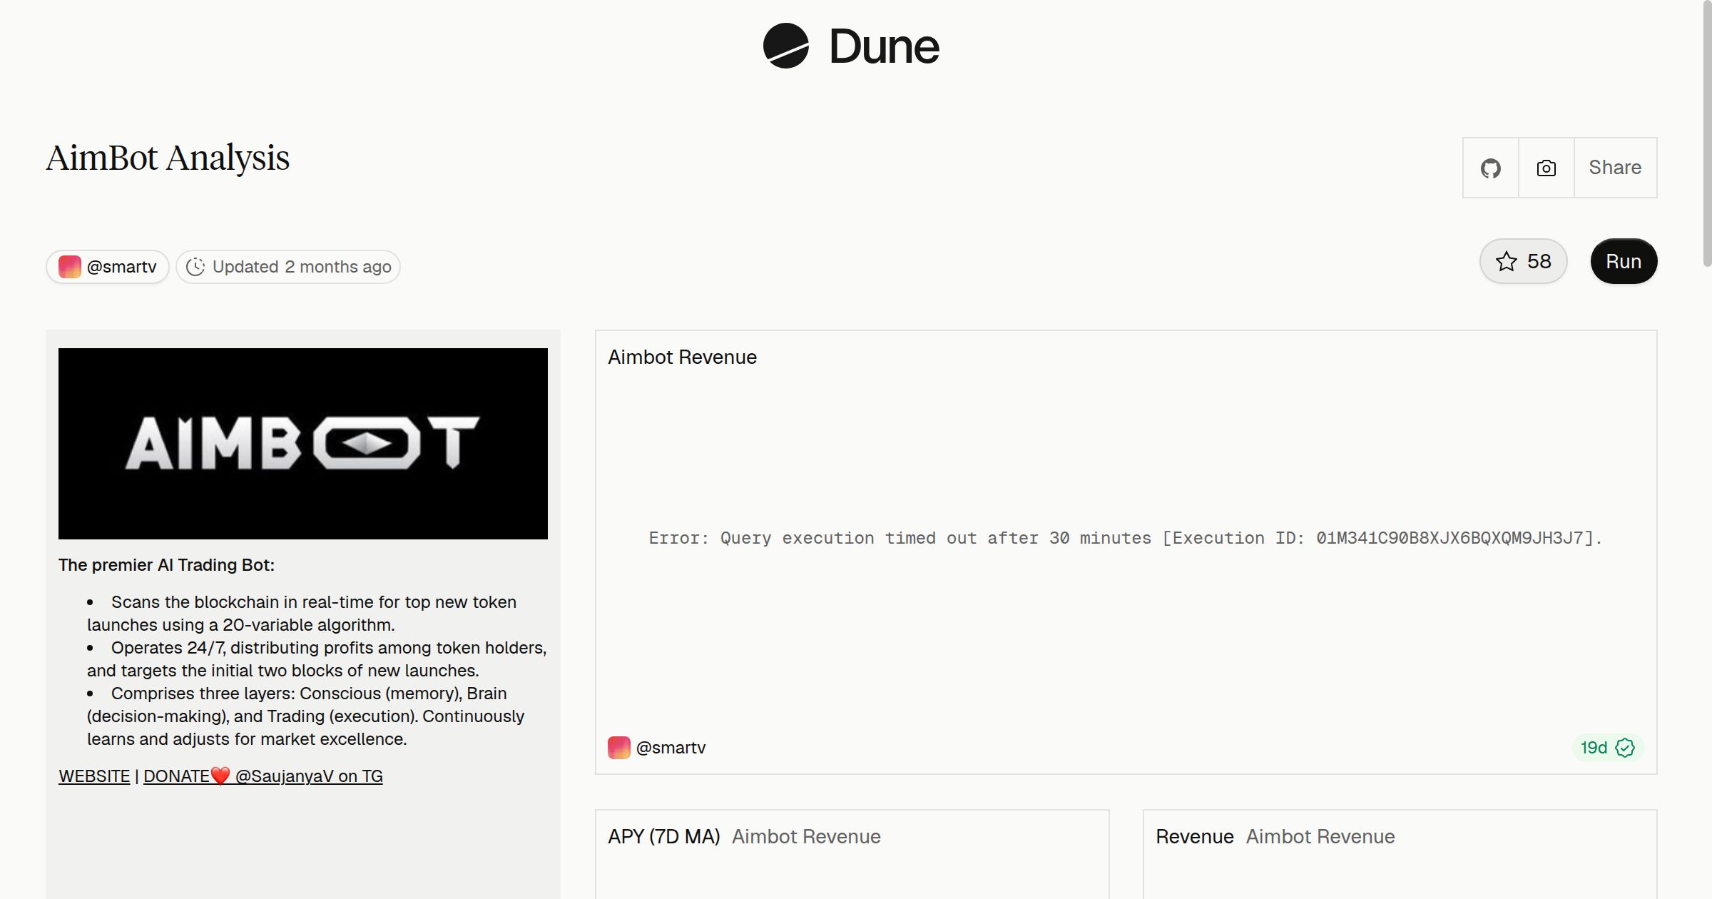1712x899 pixels.
Task: Click the Dune wordmark text
Action: [885, 47]
